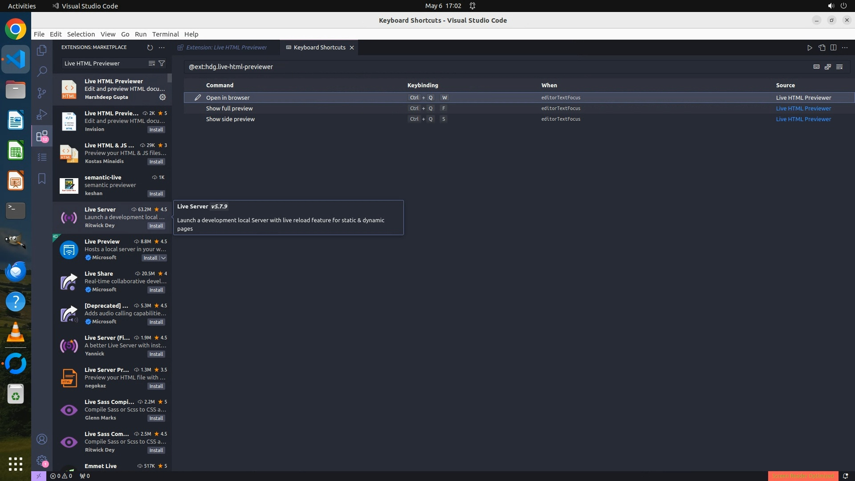Toggle Sort by Precedence

pyautogui.click(x=828, y=67)
